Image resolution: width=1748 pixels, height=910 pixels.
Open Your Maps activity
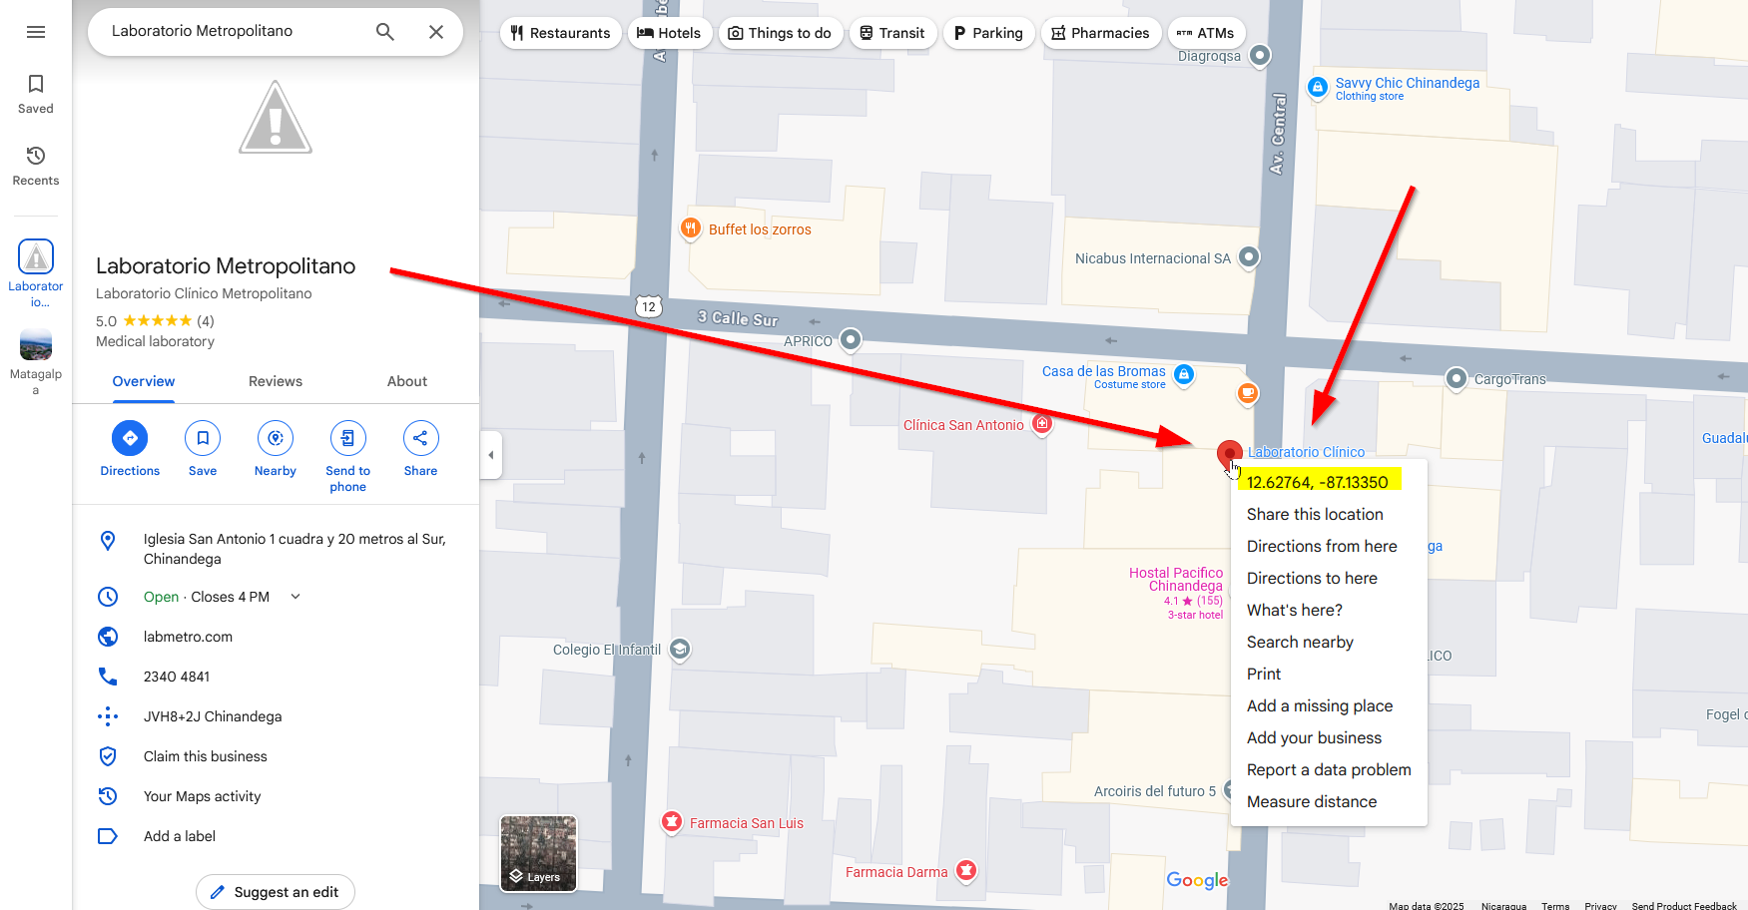click(202, 796)
